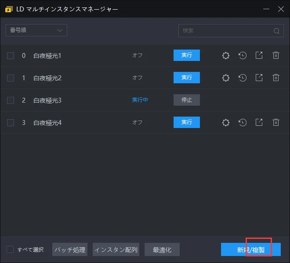Tick the checkbox for instance 白夜極光4

[11, 123]
